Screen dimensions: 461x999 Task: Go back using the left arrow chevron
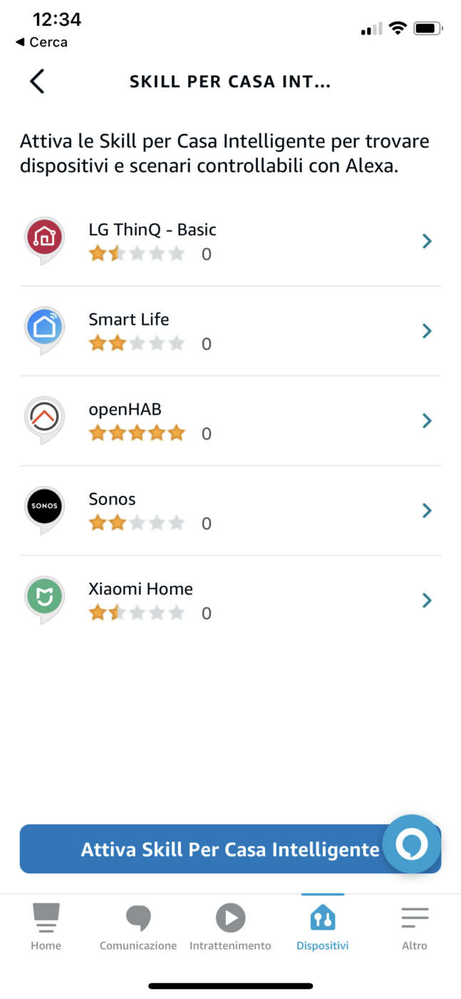pyautogui.click(x=36, y=81)
